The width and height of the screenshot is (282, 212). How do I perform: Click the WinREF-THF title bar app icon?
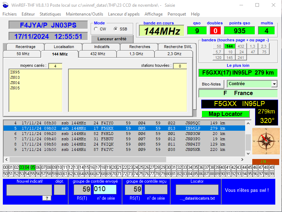(5, 5)
